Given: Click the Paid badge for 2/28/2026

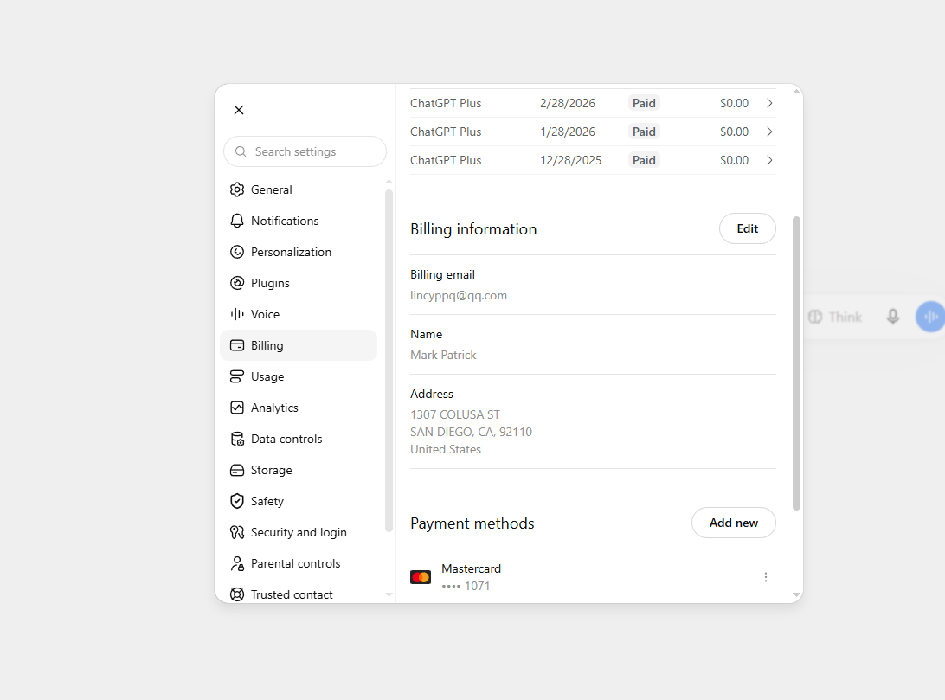Looking at the screenshot, I should pos(644,103).
